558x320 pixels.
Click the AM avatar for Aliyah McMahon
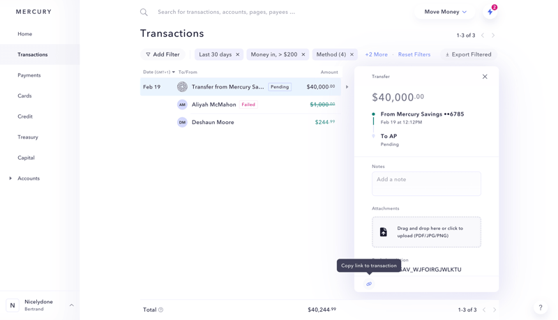[x=182, y=105]
